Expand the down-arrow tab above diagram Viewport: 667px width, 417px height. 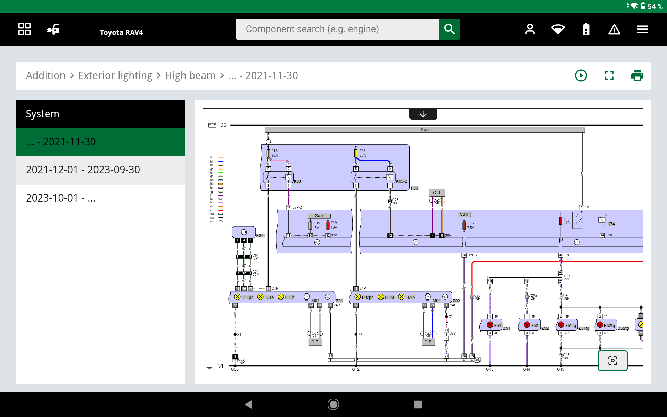(423, 114)
